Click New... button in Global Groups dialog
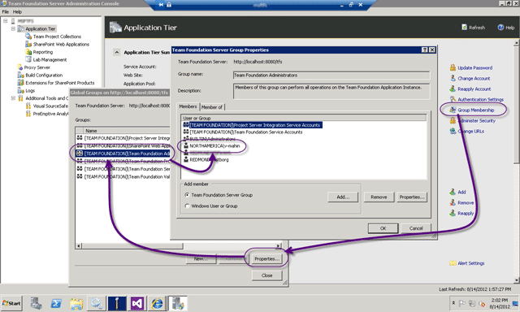 pyautogui.click(x=201, y=258)
